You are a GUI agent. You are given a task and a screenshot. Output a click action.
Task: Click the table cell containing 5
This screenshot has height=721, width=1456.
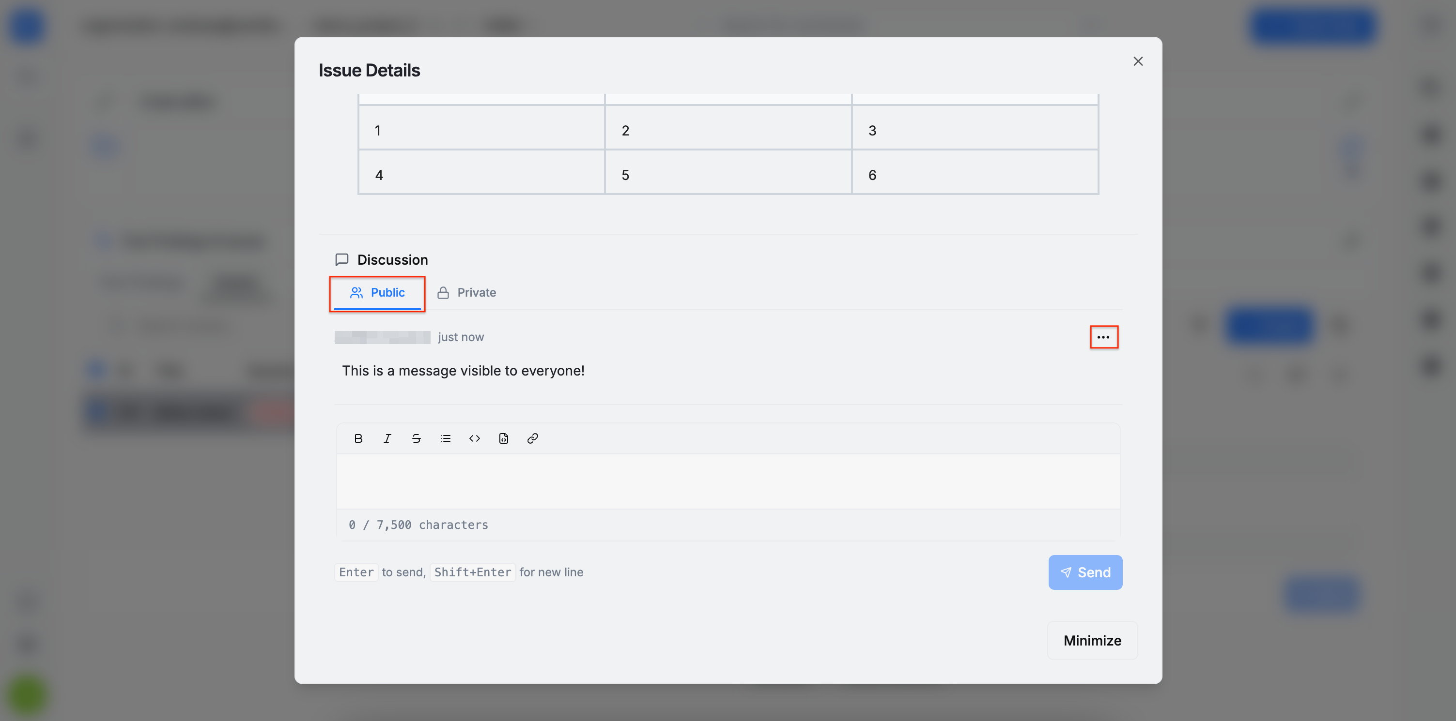728,175
